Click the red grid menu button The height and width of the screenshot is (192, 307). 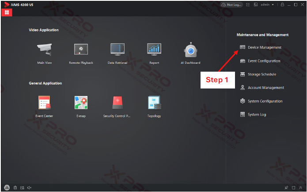point(7,12)
